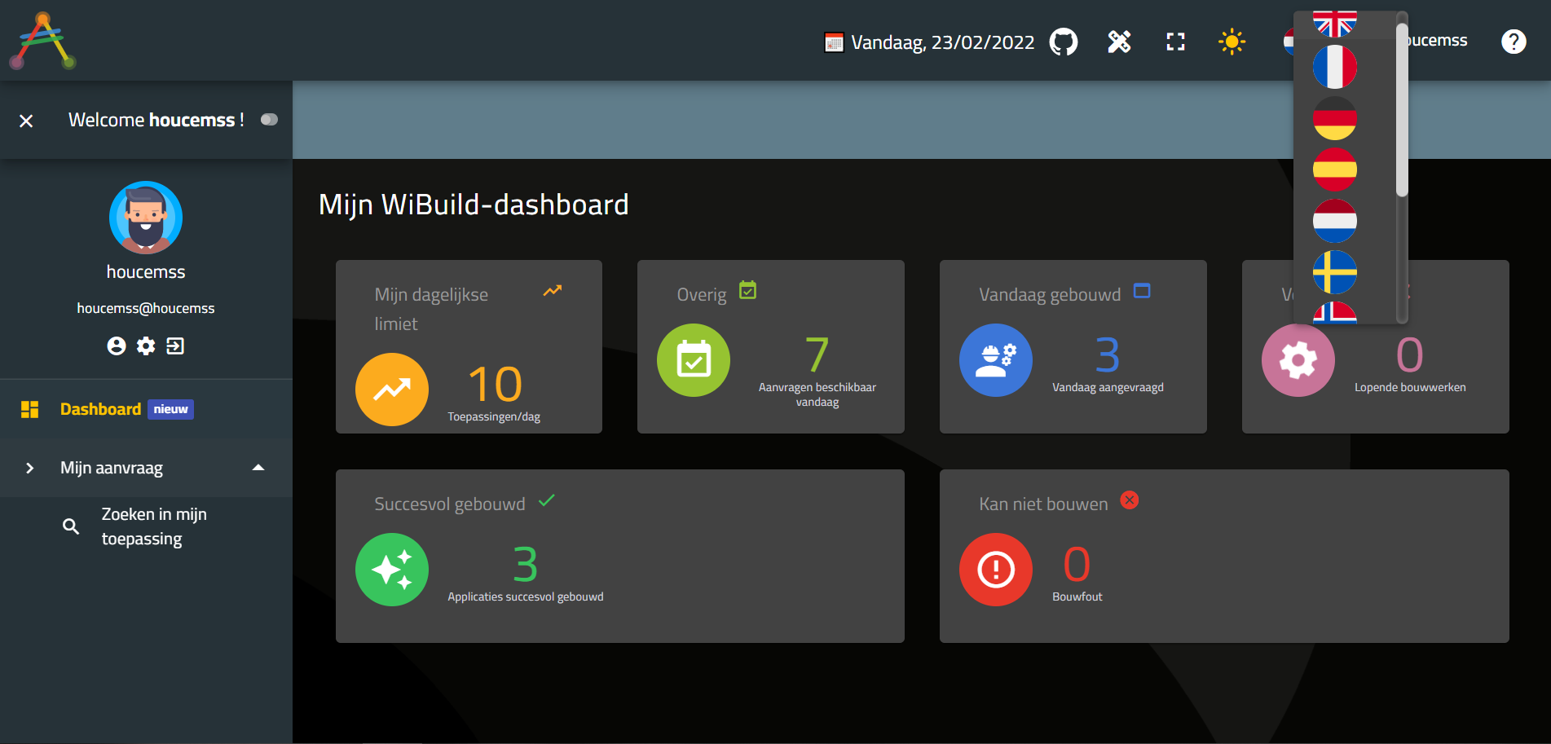Image resolution: width=1551 pixels, height=744 pixels.
Task: Click the orange trending circle in daily limit card
Action: [392, 390]
